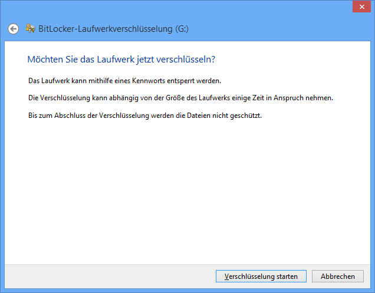Click the BitLocker key-and-lock icon
Viewport: 375px width, 293px height.
click(31, 28)
